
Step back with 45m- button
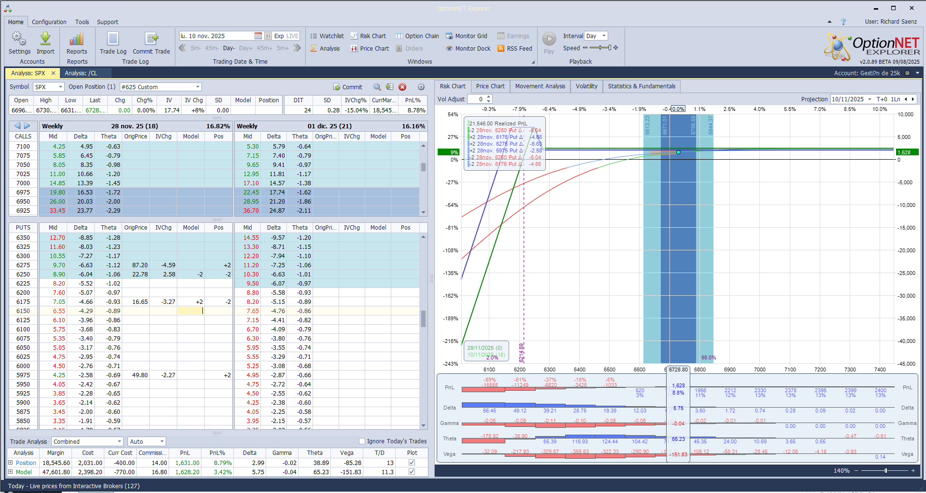pyautogui.click(x=212, y=48)
